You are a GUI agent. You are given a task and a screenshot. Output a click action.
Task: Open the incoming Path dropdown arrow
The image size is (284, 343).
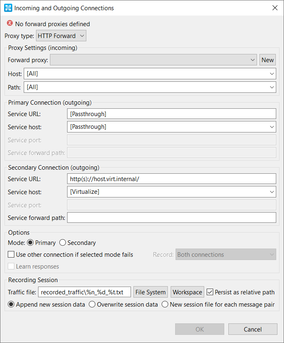pyautogui.click(x=272, y=87)
